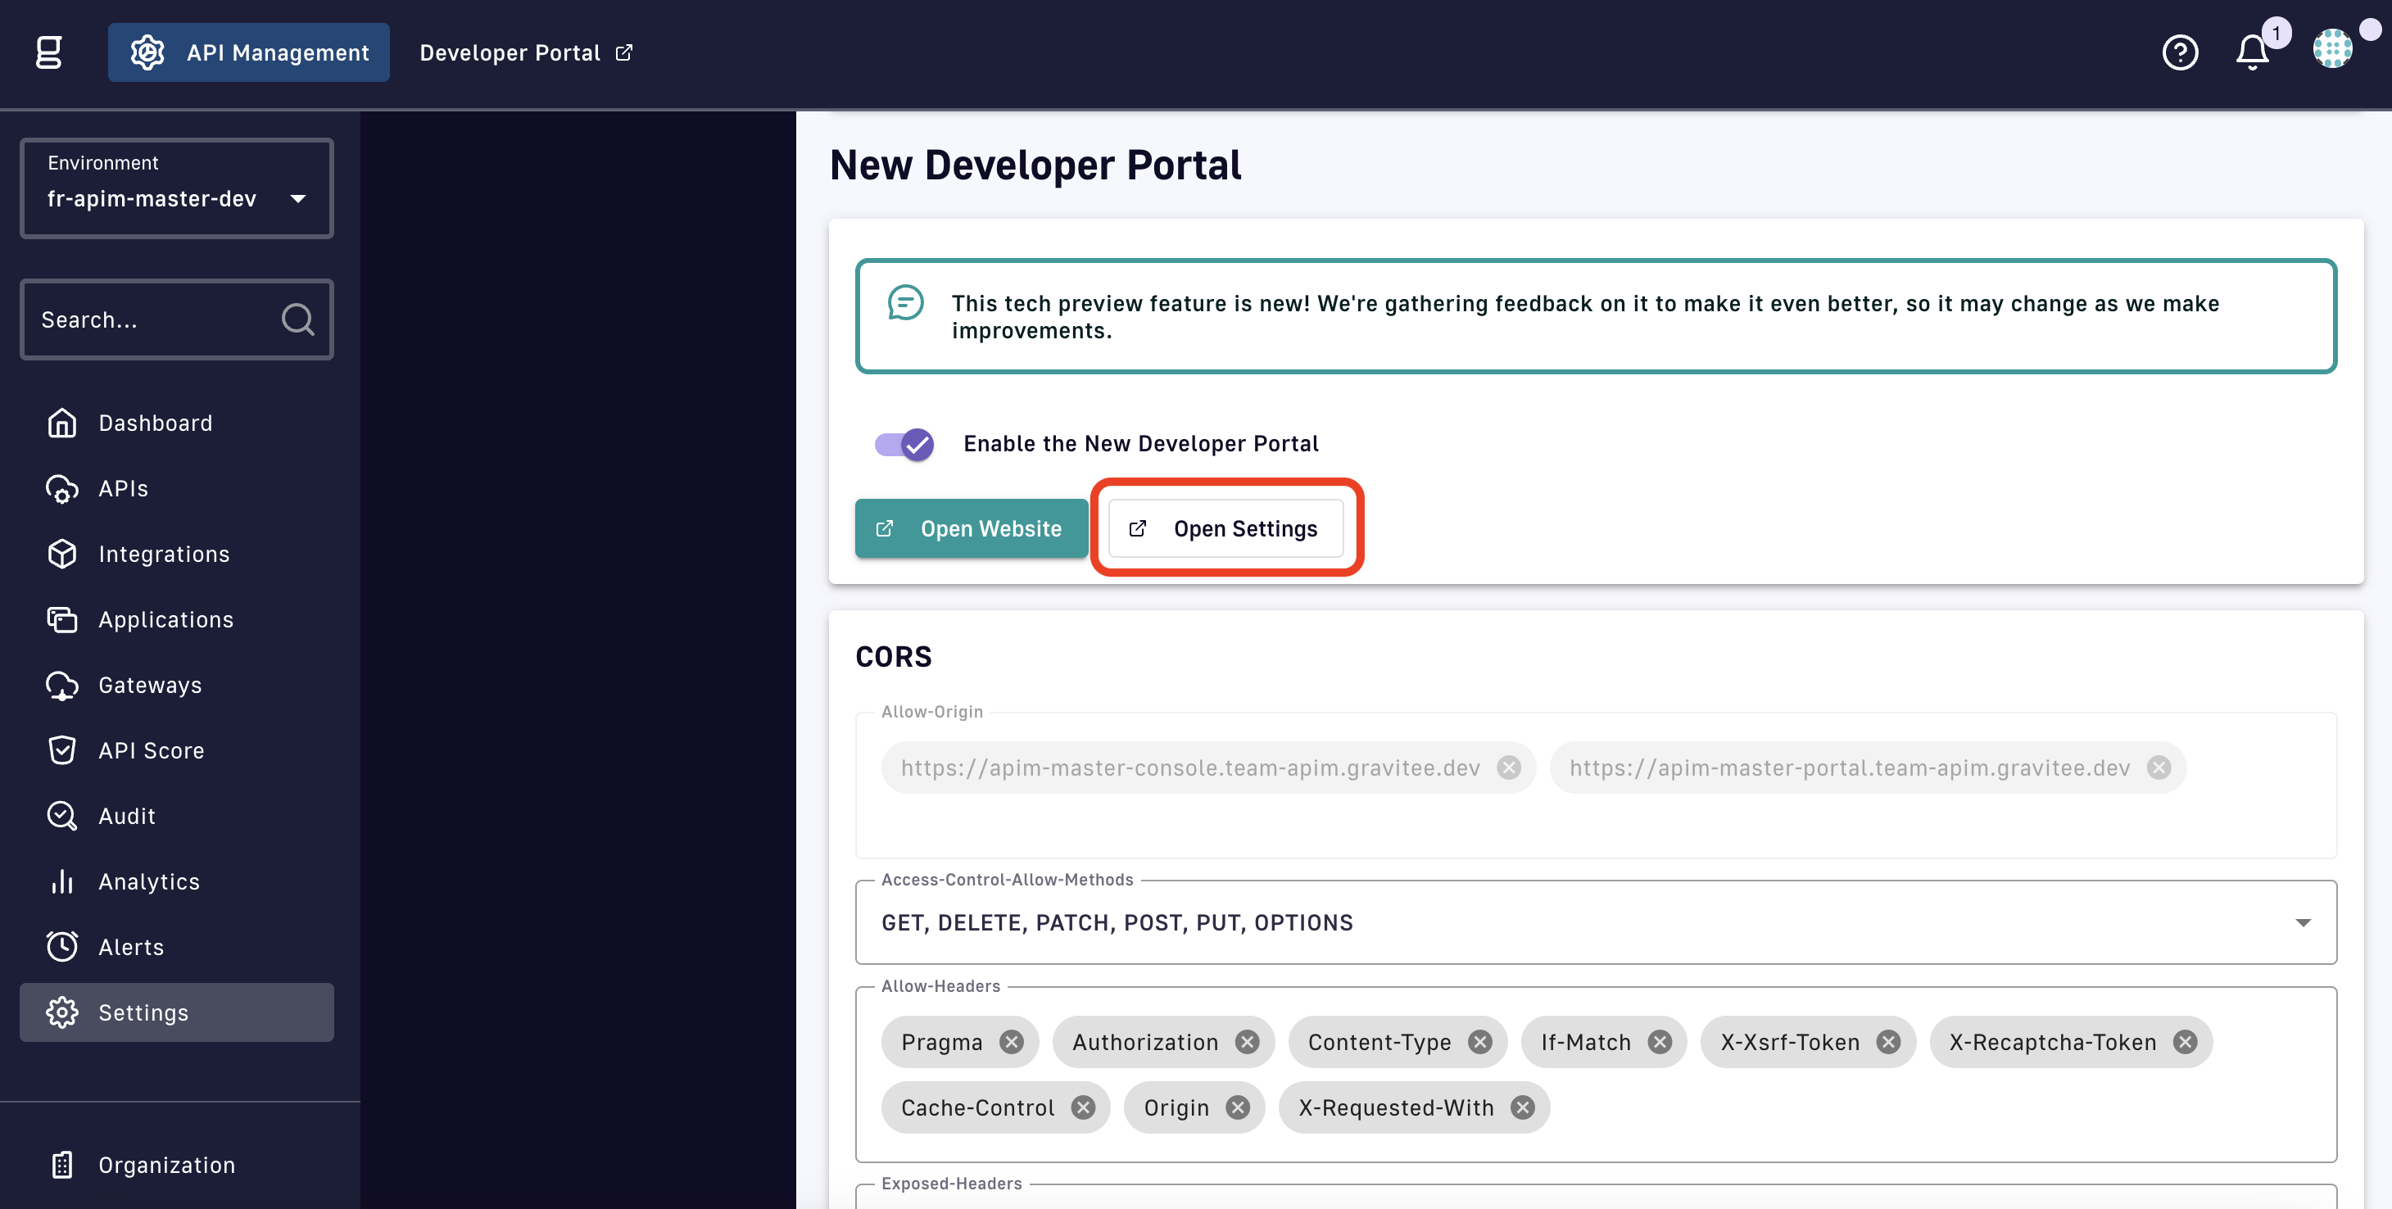This screenshot has height=1209, width=2392.
Task: Navigate to Organization settings
Action: click(166, 1165)
